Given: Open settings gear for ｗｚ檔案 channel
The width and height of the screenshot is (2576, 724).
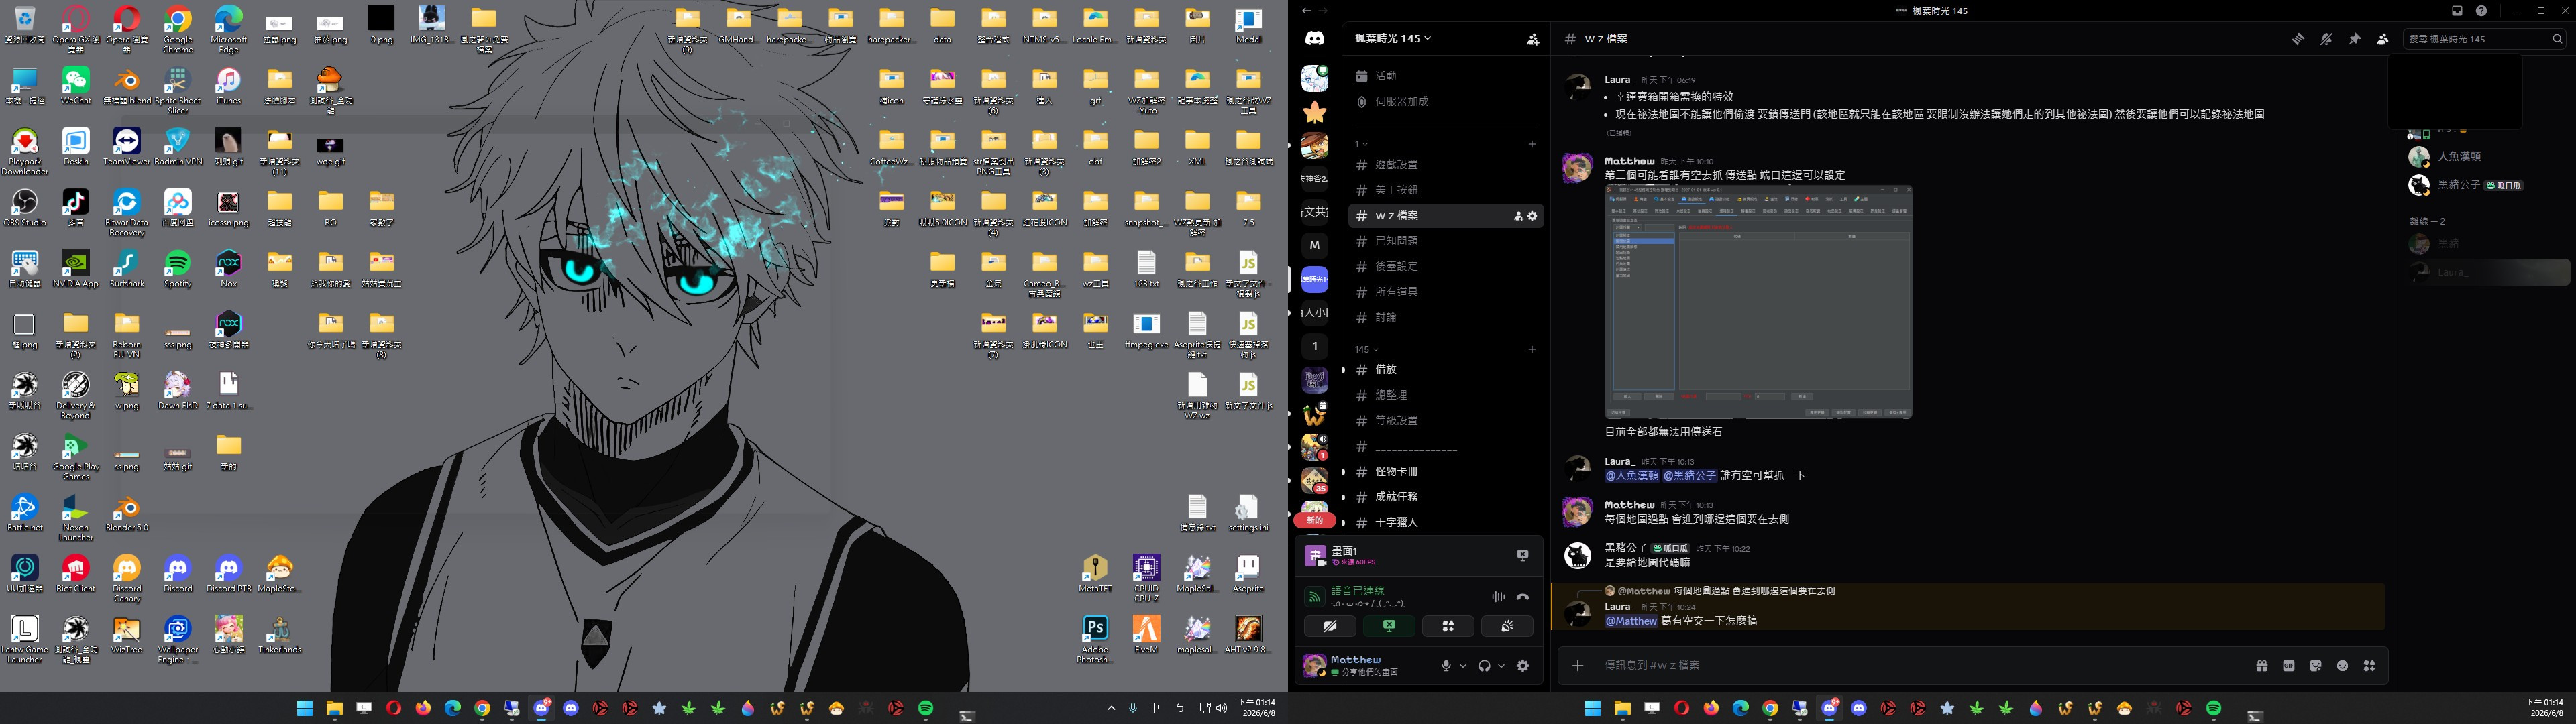Looking at the screenshot, I should 1532,216.
